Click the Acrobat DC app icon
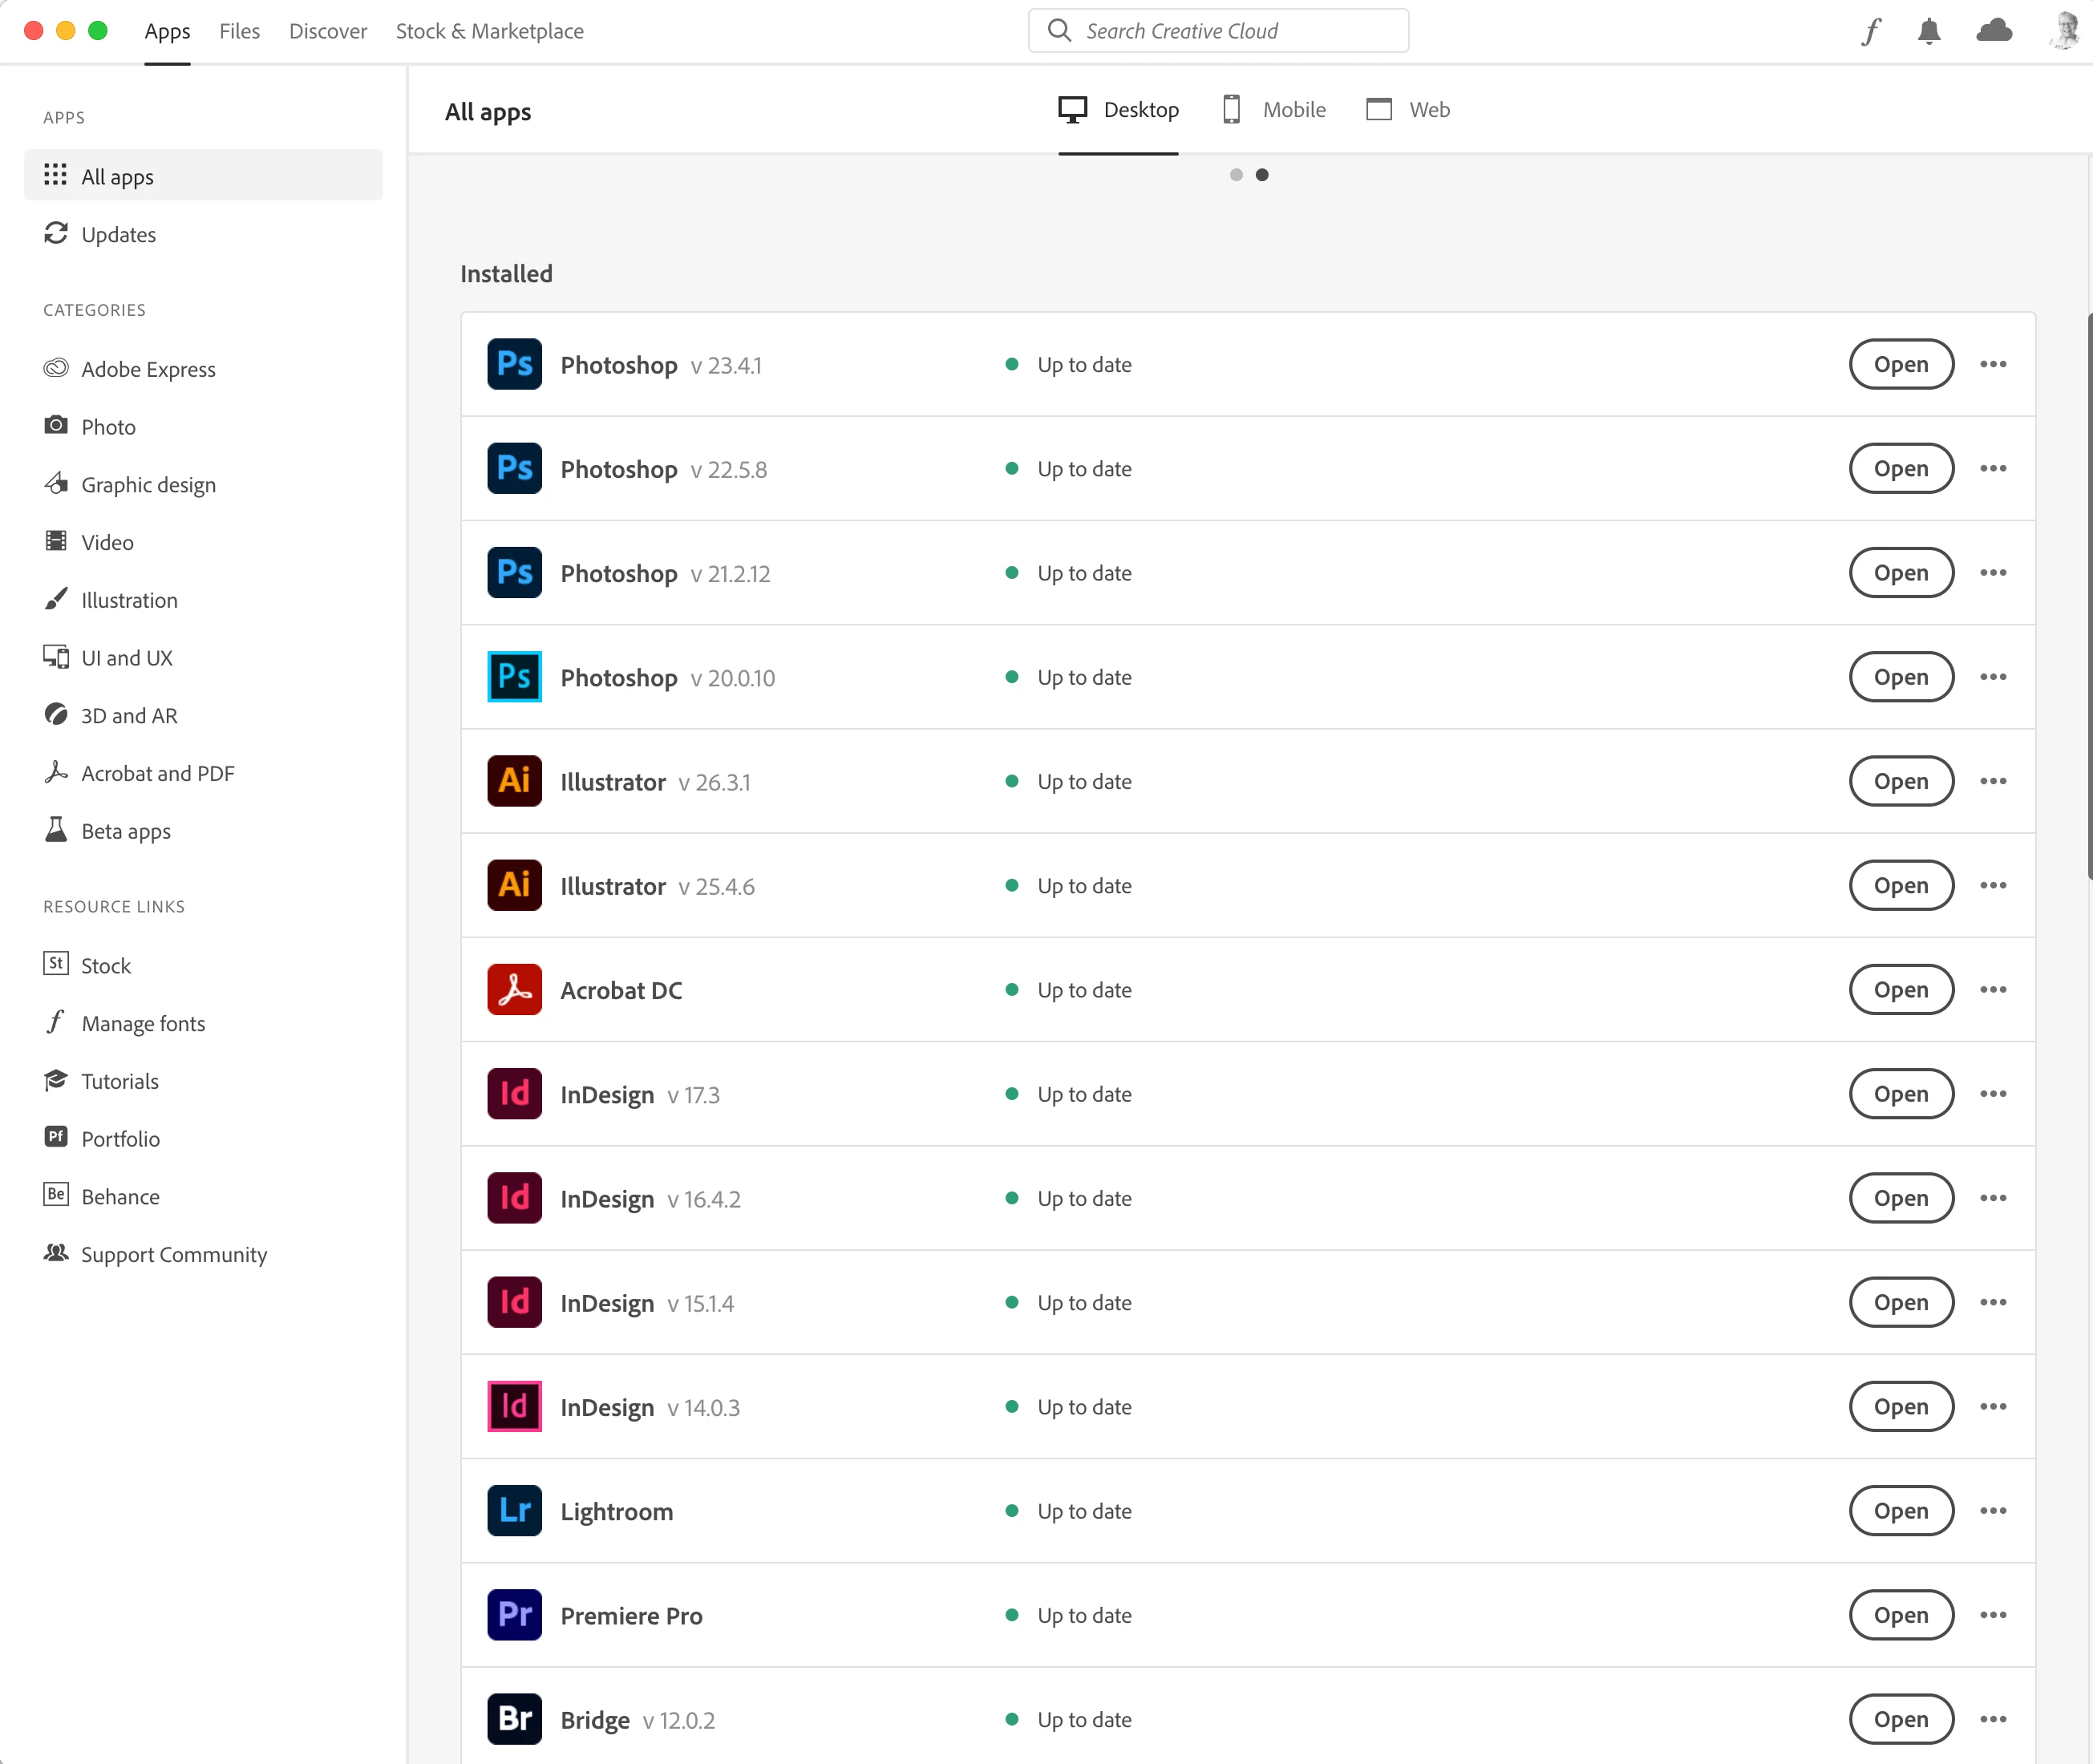2093x1764 pixels. [x=514, y=989]
